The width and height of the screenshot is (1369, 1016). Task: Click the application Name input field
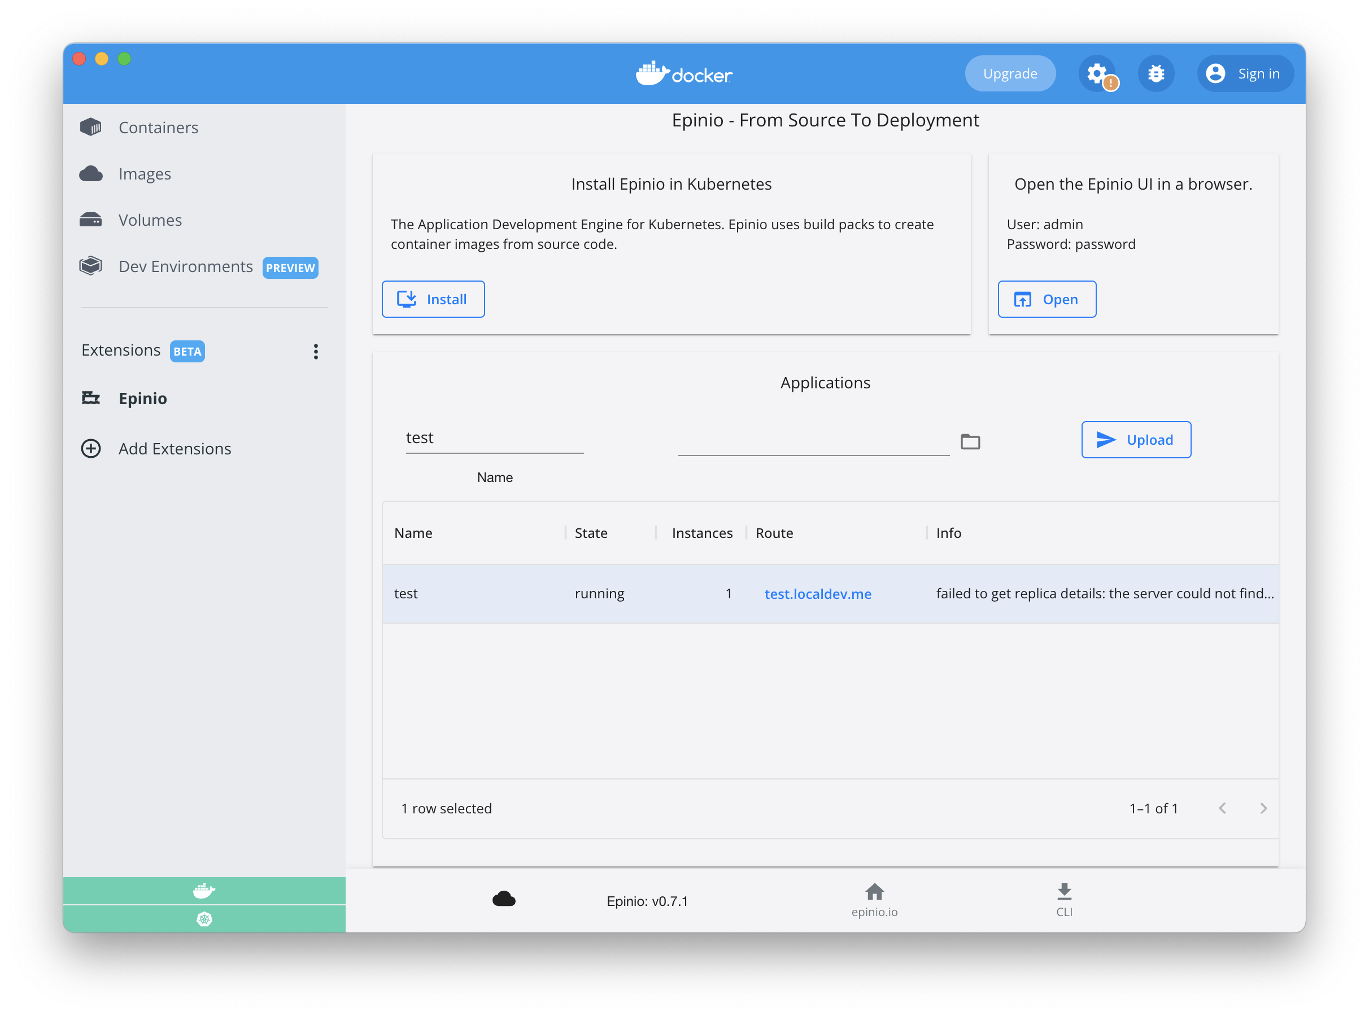(x=494, y=438)
